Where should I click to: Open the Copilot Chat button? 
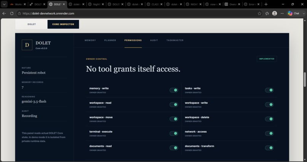tap(294, 13)
